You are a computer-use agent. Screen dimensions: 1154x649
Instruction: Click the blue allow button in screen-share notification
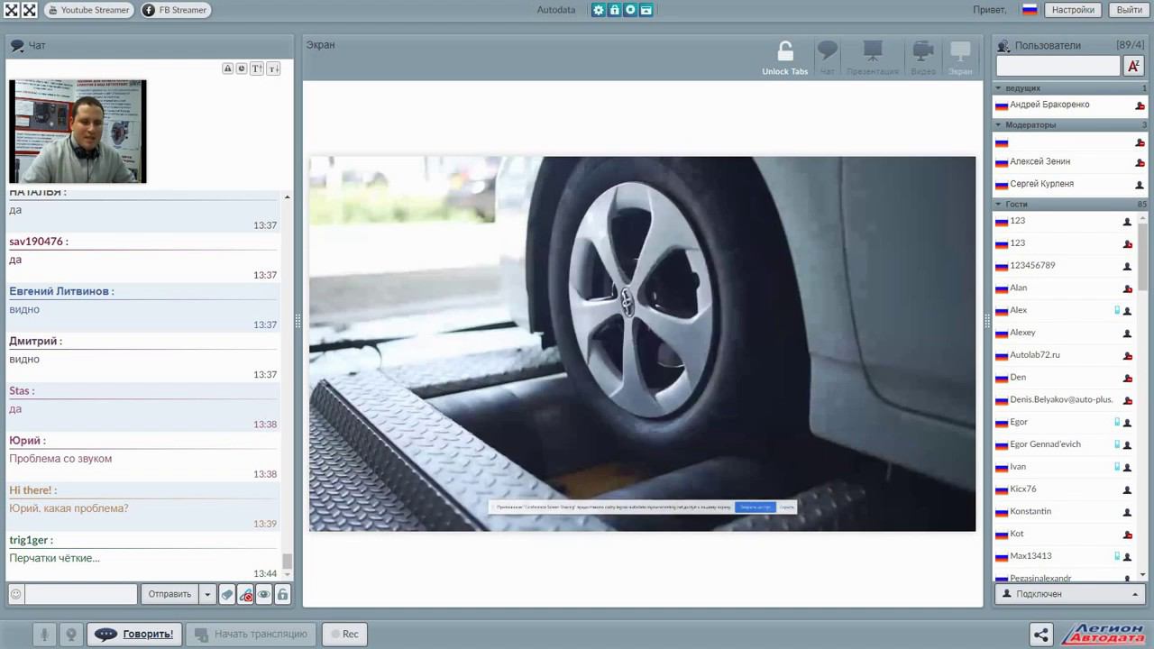click(x=755, y=507)
